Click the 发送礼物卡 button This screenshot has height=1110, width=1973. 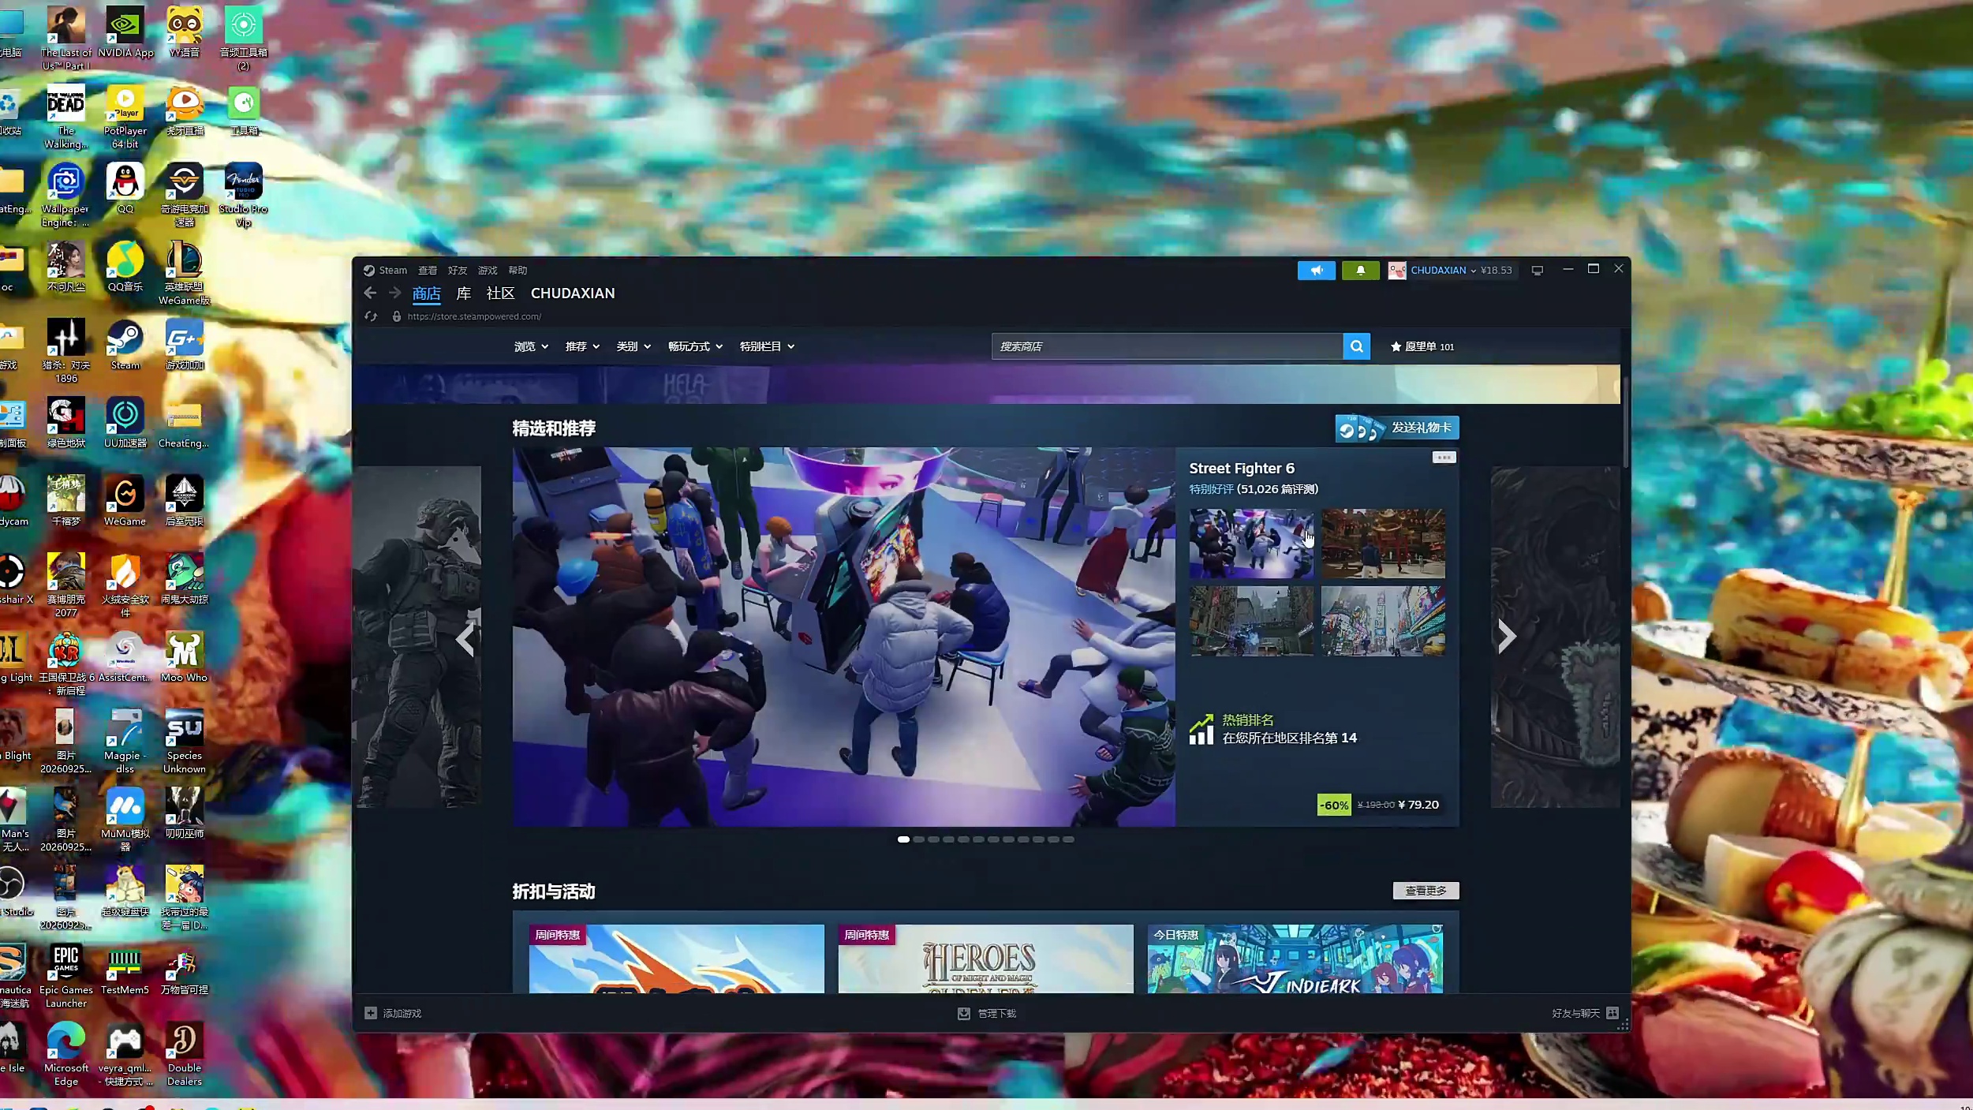pos(1396,428)
